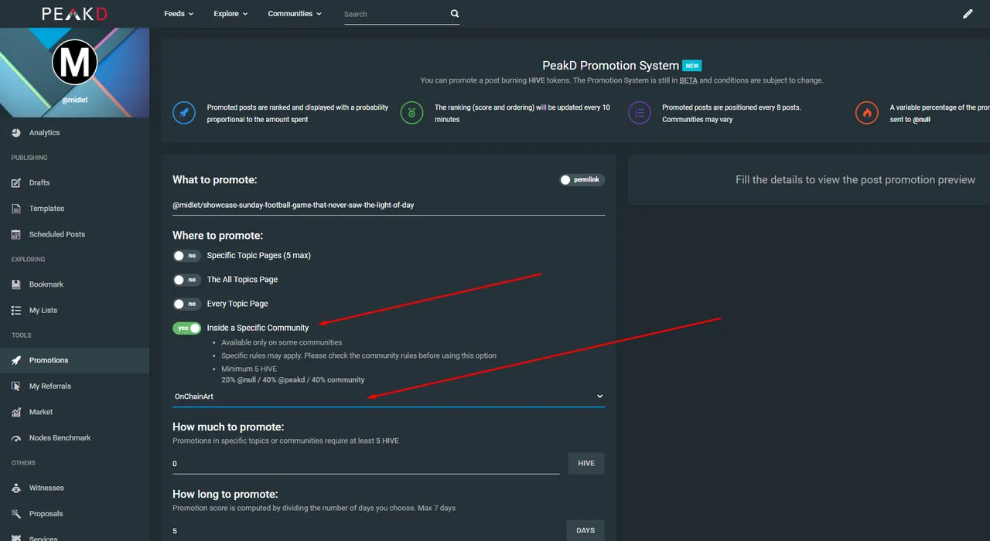Click the NEW badge

(692, 66)
